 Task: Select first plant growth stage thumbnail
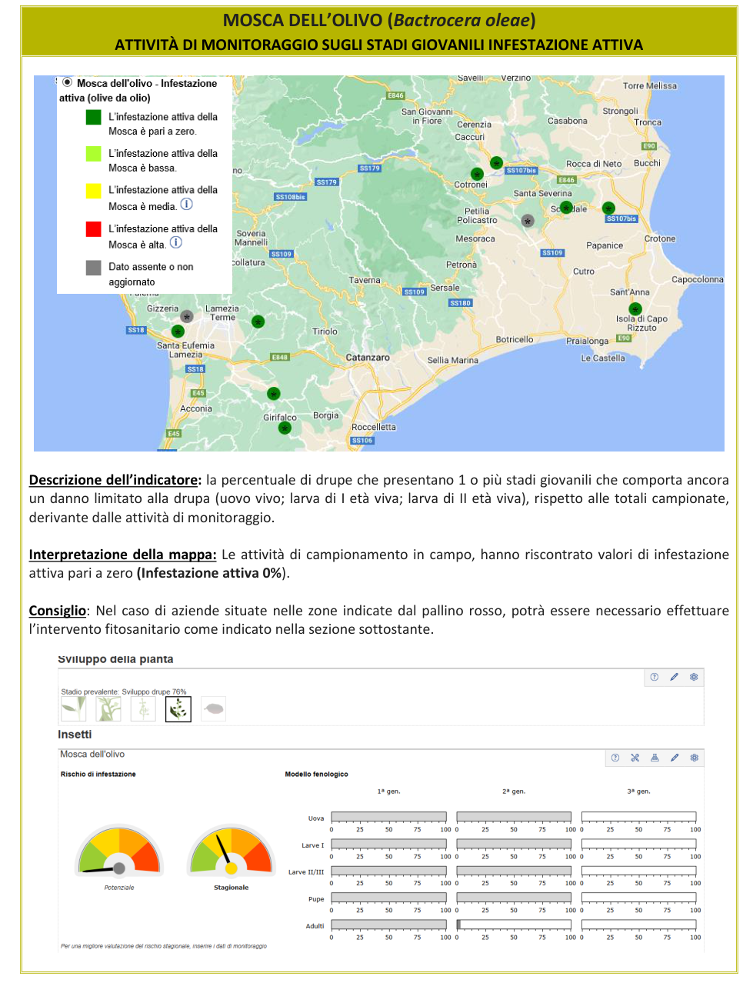pyautogui.click(x=74, y=708)
